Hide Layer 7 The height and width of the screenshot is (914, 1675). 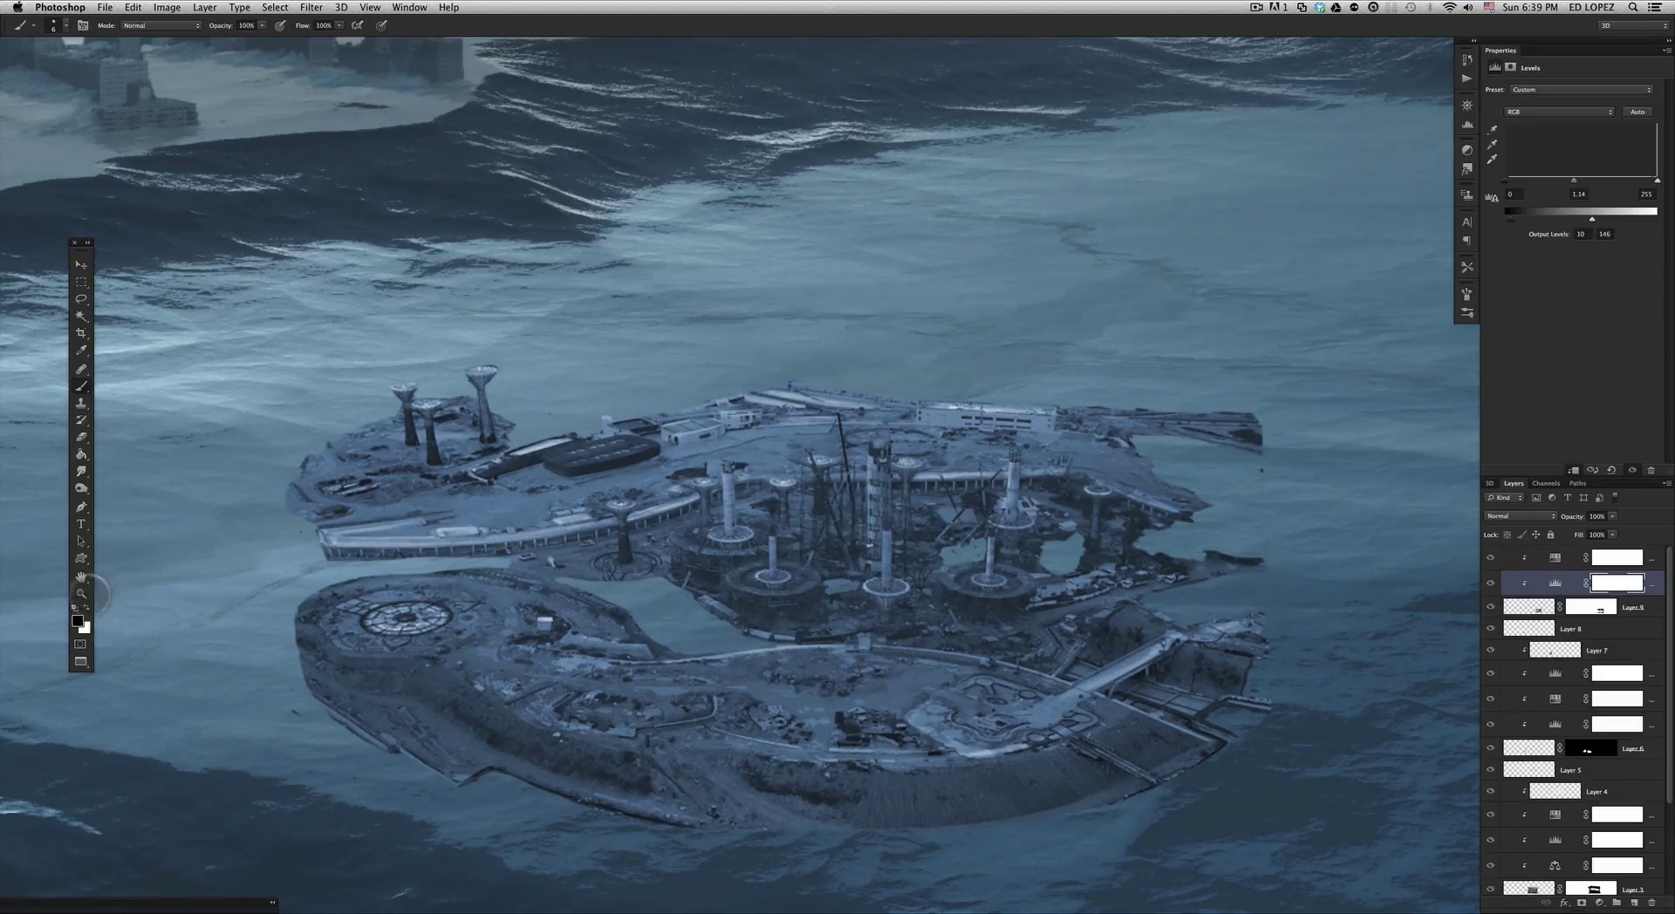pyautogui.click(x=1490, y=650)
